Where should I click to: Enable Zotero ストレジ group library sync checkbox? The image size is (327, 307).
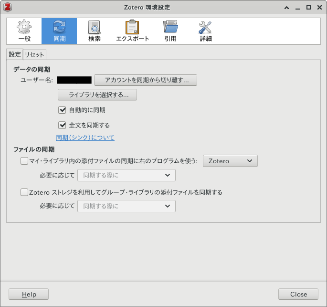pos(24,192)
